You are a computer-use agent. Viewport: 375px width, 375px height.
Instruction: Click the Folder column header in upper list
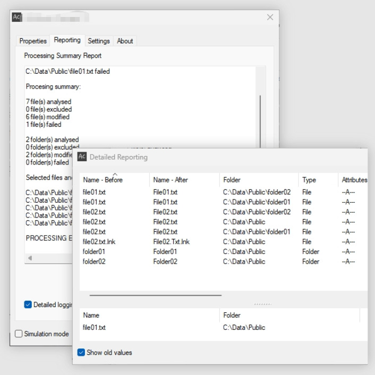click(259, 180)
